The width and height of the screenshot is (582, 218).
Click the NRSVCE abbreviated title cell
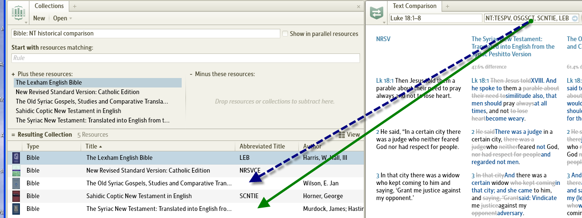[x=250, y=170]
